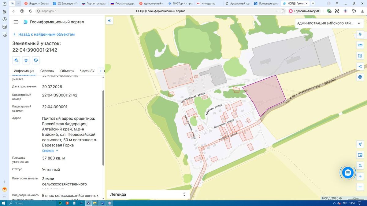
Task: Bookmark this page in address bar
Action: coord(283,11)
